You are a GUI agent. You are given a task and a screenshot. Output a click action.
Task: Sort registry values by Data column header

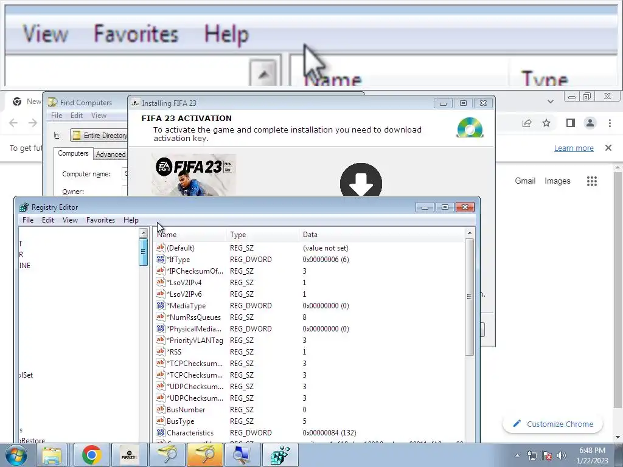point(381,235)
